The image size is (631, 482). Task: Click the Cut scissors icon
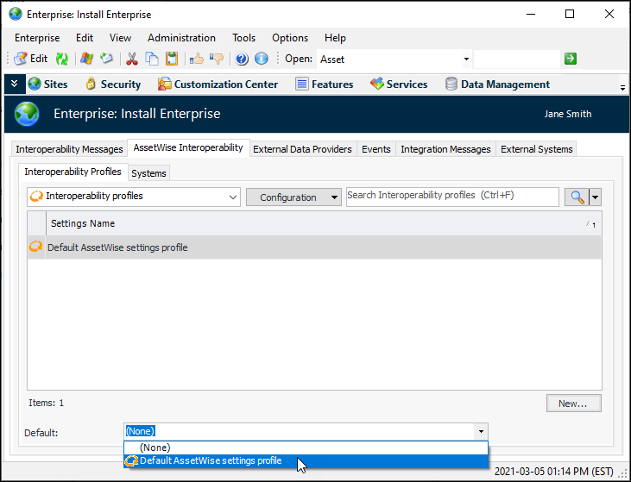coord(131,59)
